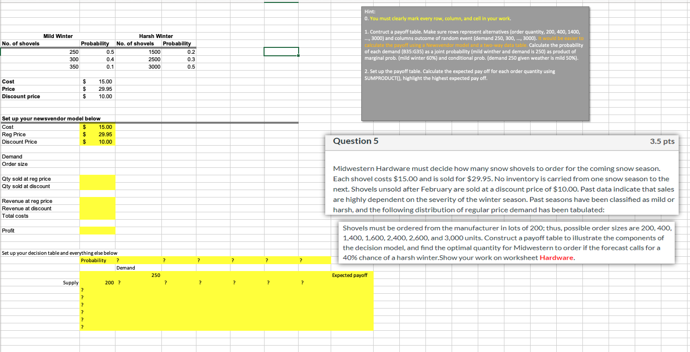Click the Set up your newsvendor model label
Image resolution: width=690 pixels, height=352 pixels.
pyautogui.click(x=49, y=118)
